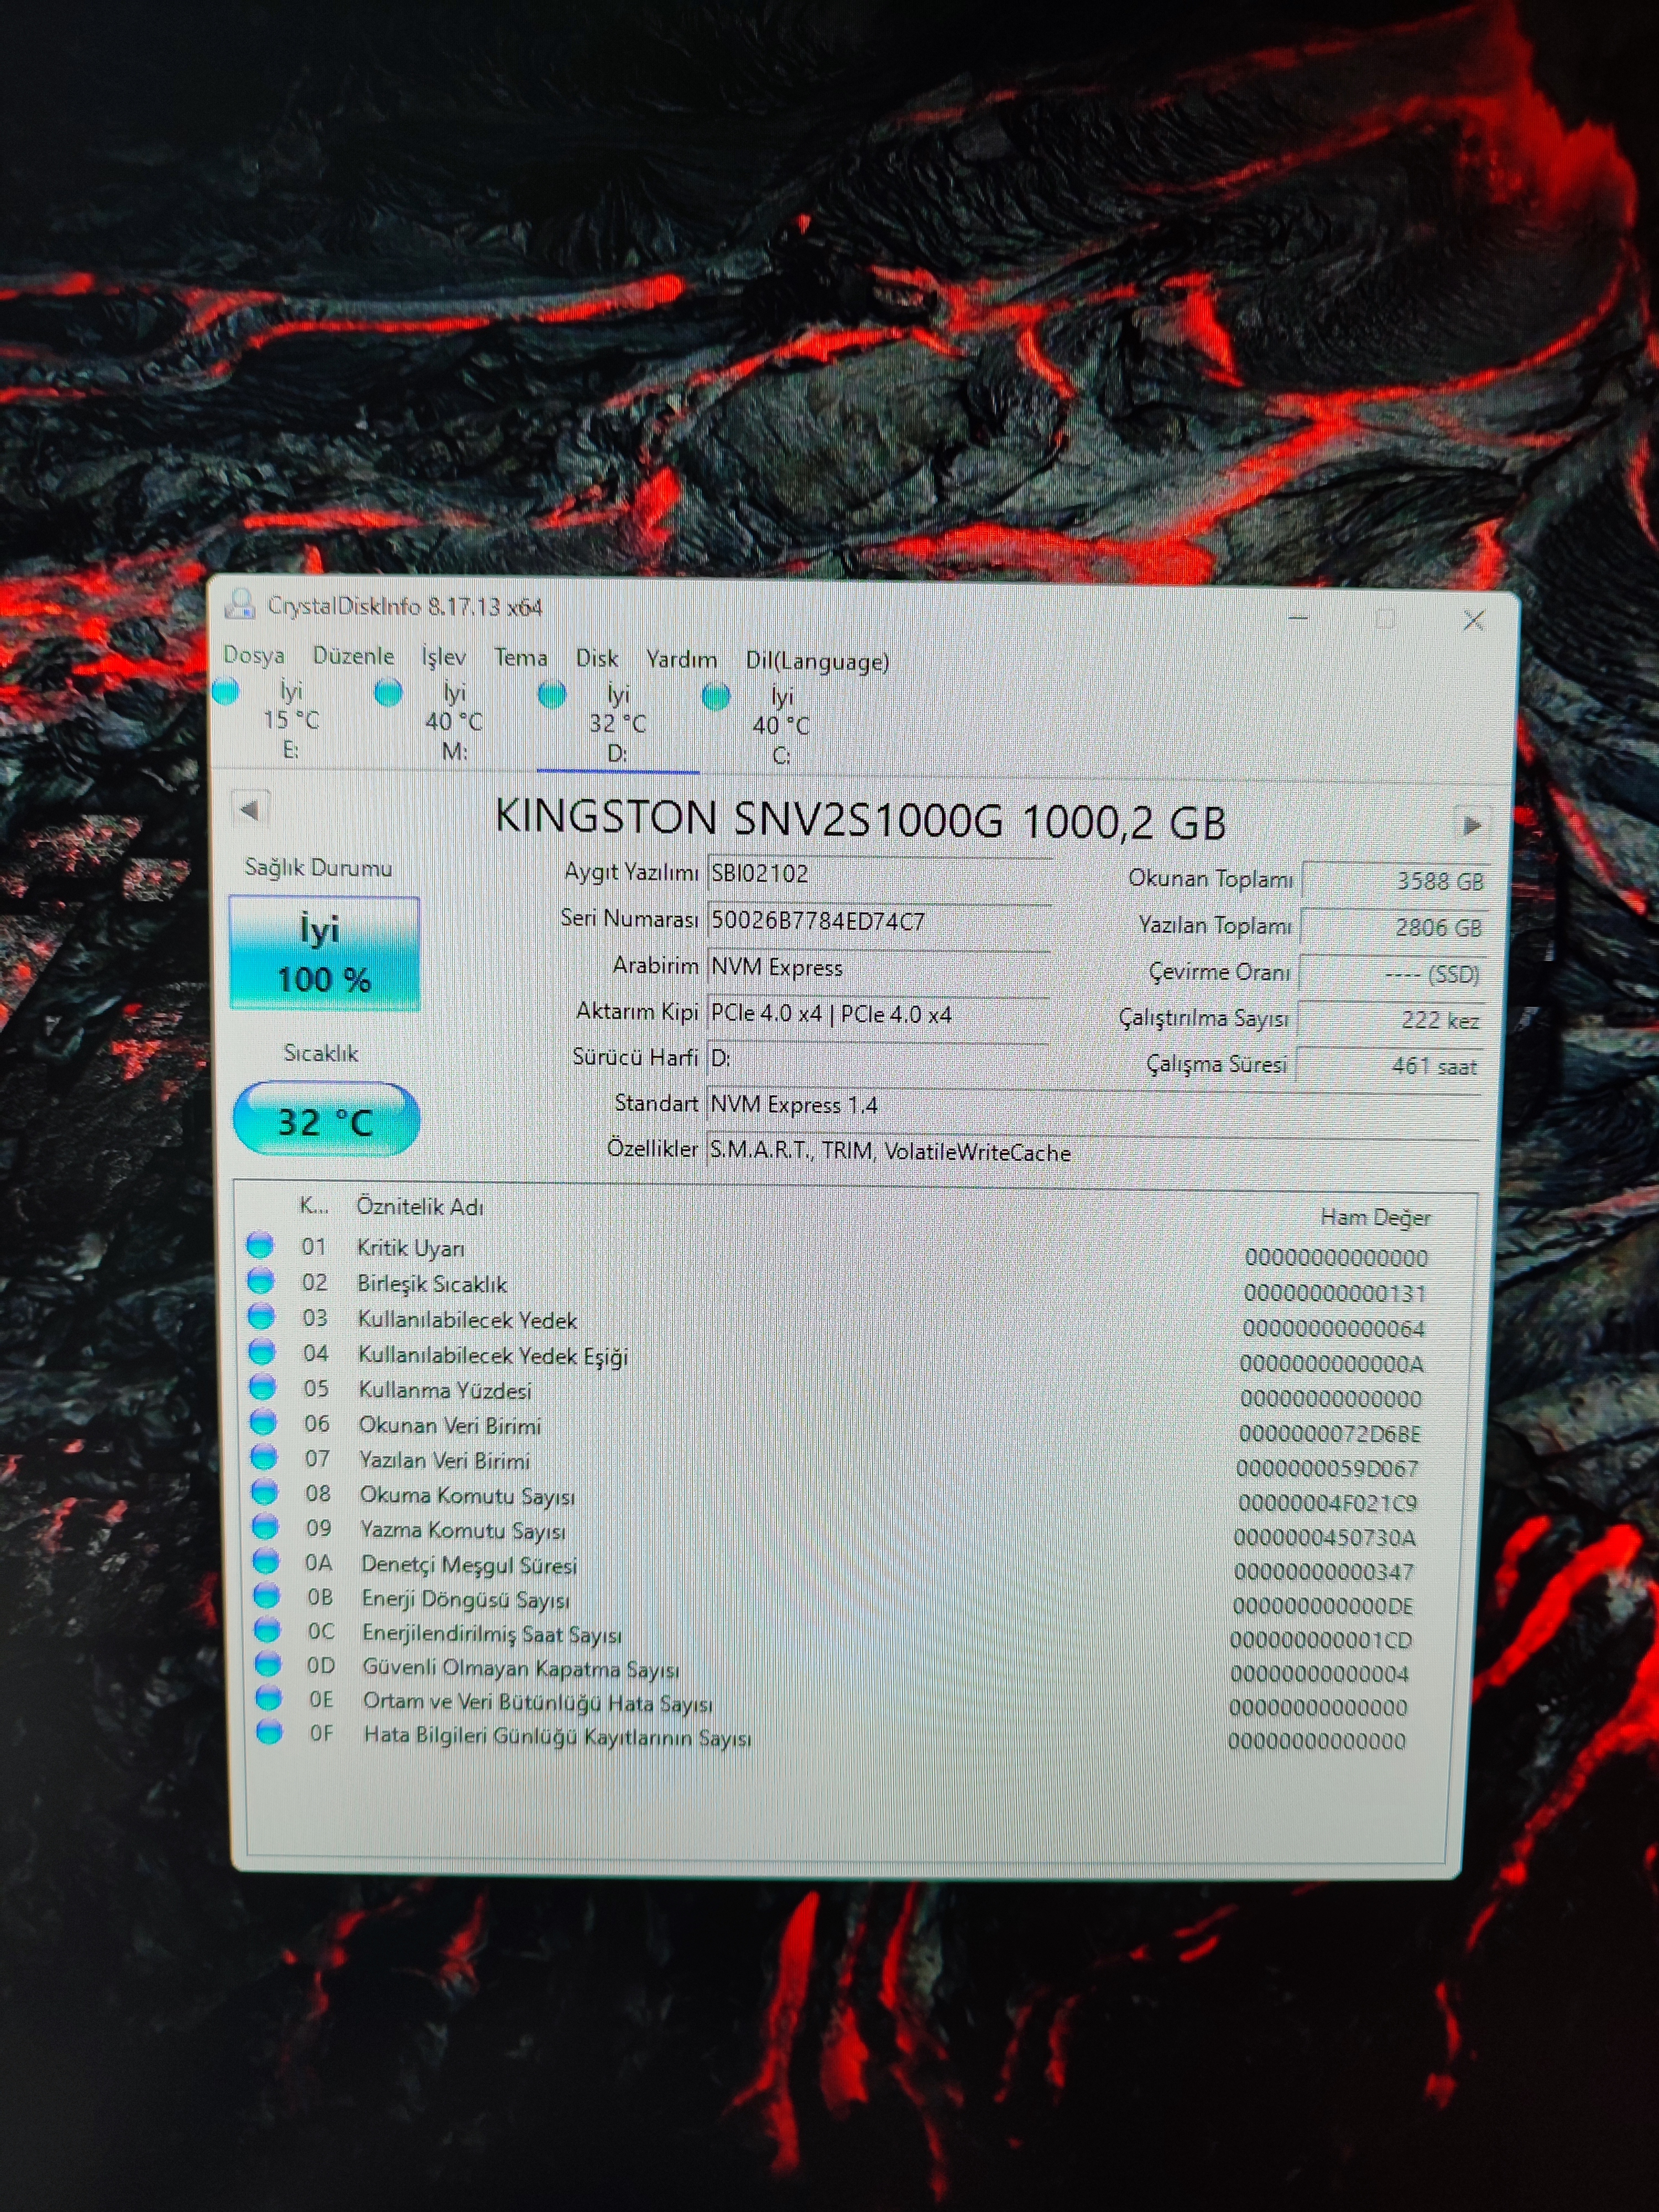Click raw value 0000000072D6BE
The image size is (1659, 2212).
[1330, 1434]
